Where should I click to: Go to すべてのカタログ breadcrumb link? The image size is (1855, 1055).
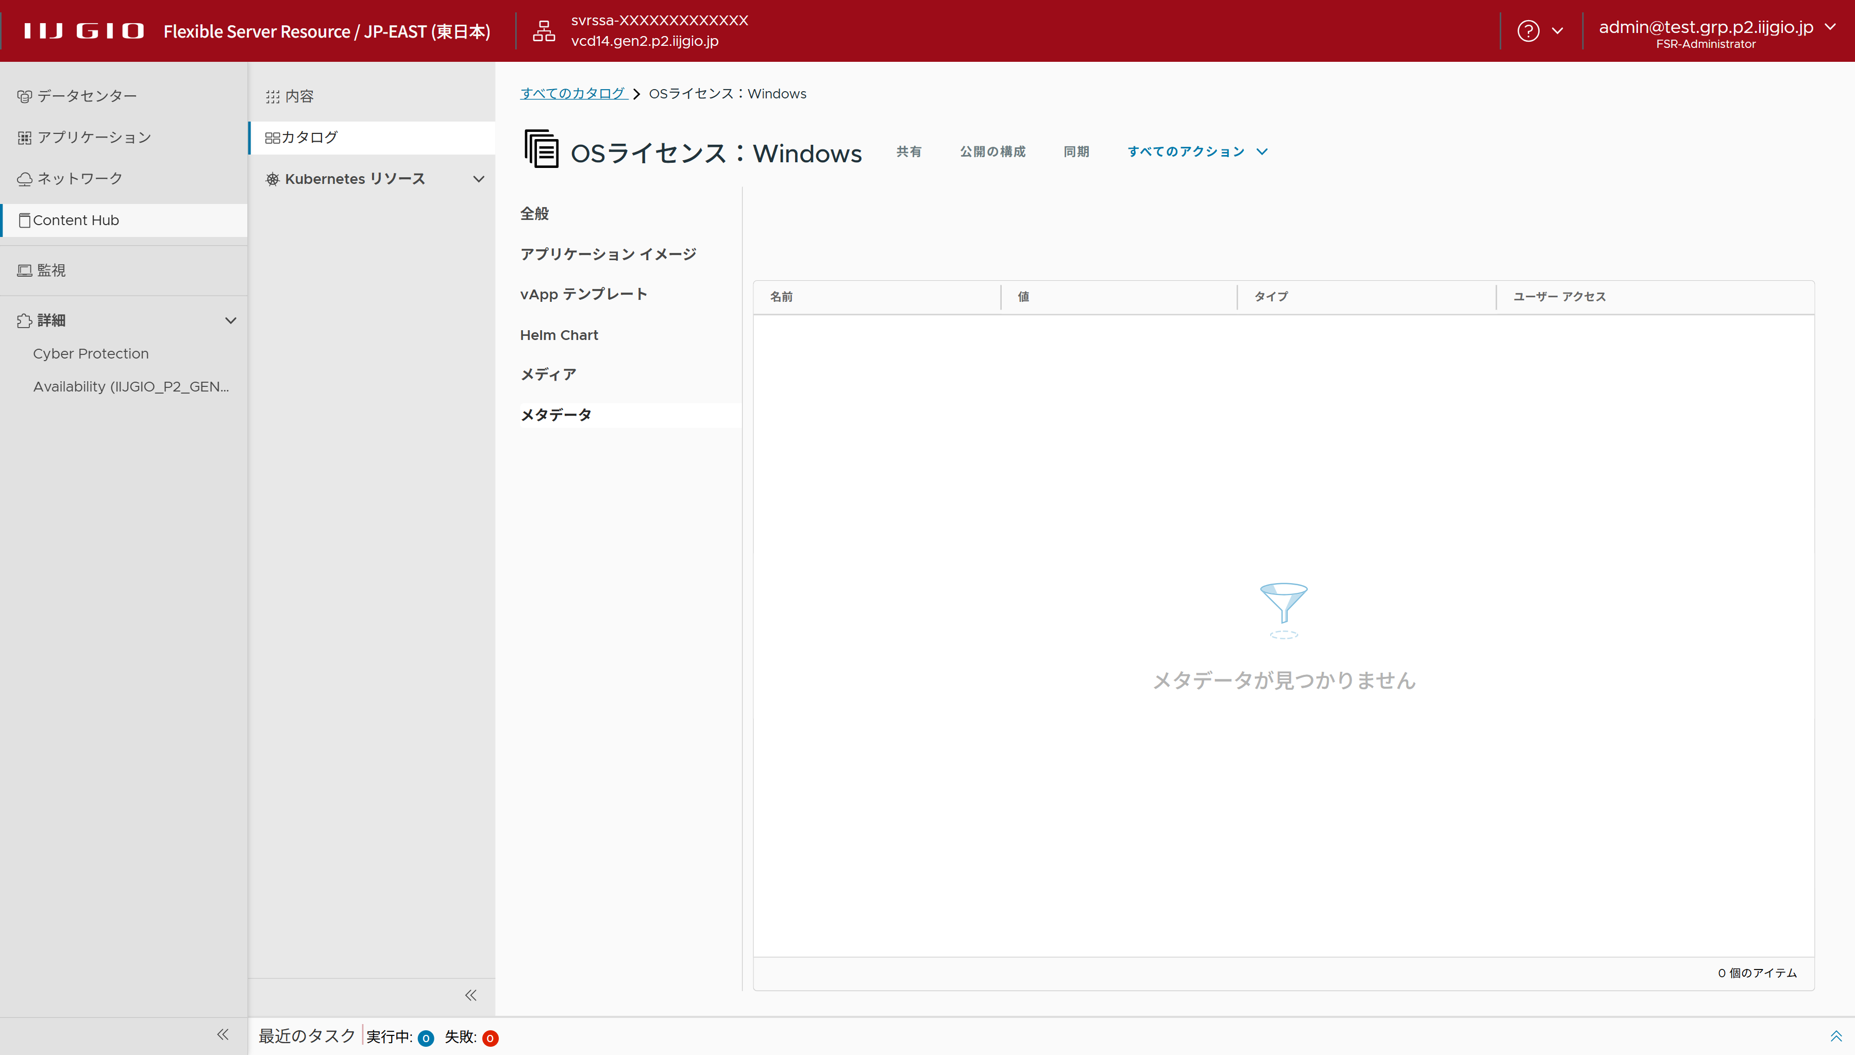573,93
